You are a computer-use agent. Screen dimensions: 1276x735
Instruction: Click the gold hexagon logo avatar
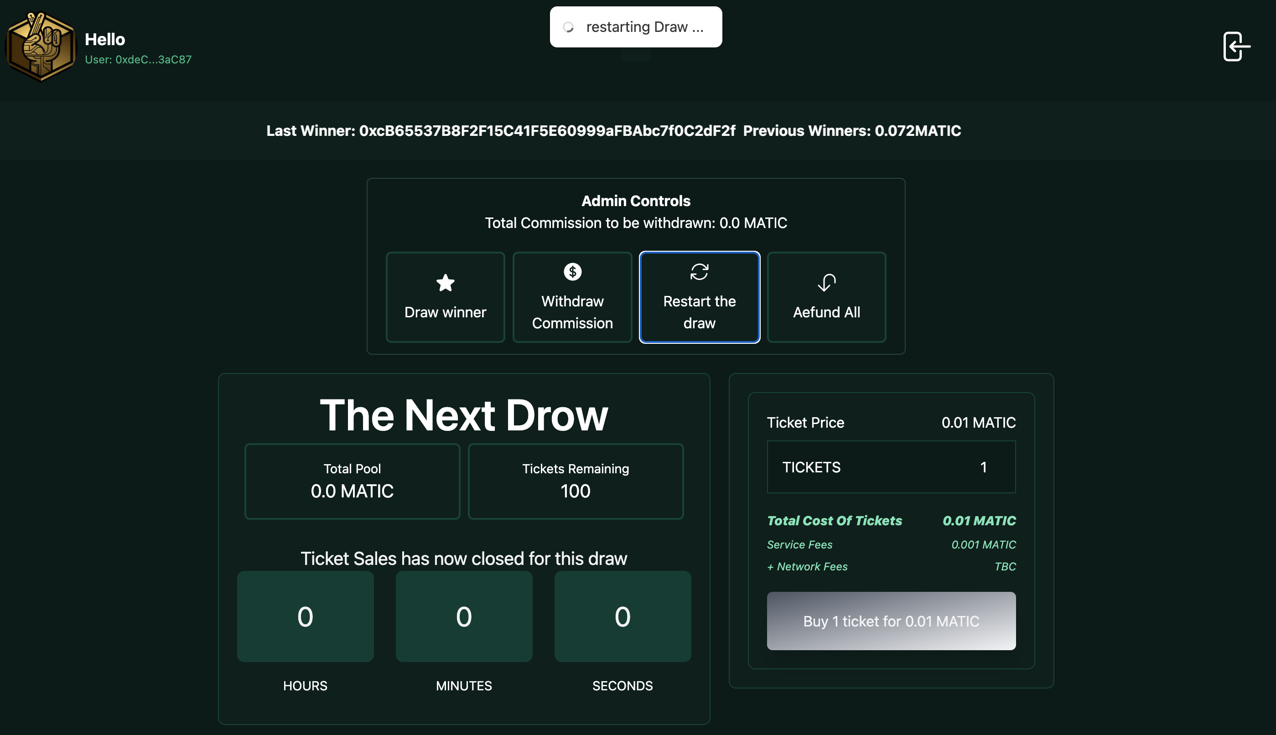[x=42, y=46]
